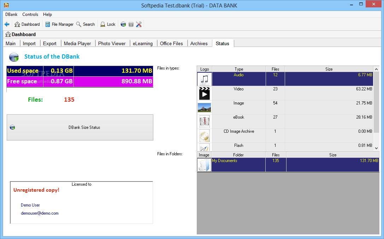Click the Demo User name text
This screenshot has width=384, height=239.
[30, 205]
